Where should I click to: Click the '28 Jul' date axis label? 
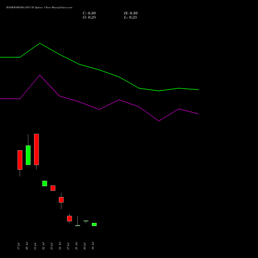tap(76, 246)
